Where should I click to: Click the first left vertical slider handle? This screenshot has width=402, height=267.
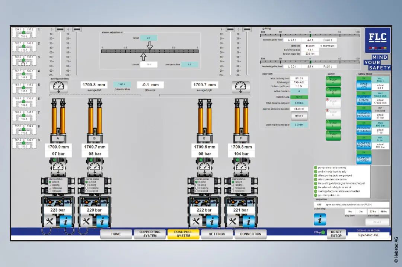tap(60, 30)
